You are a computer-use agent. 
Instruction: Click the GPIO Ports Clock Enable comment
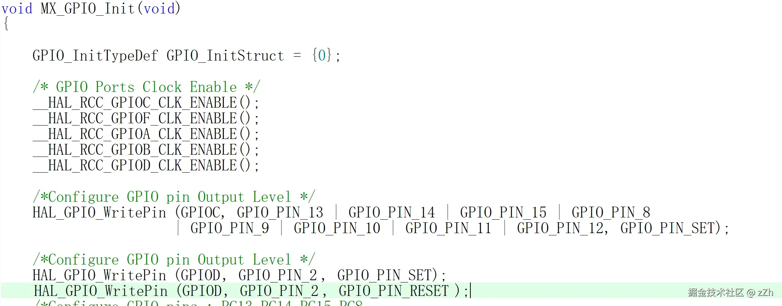pyautogui.click(x=146, y=87)
